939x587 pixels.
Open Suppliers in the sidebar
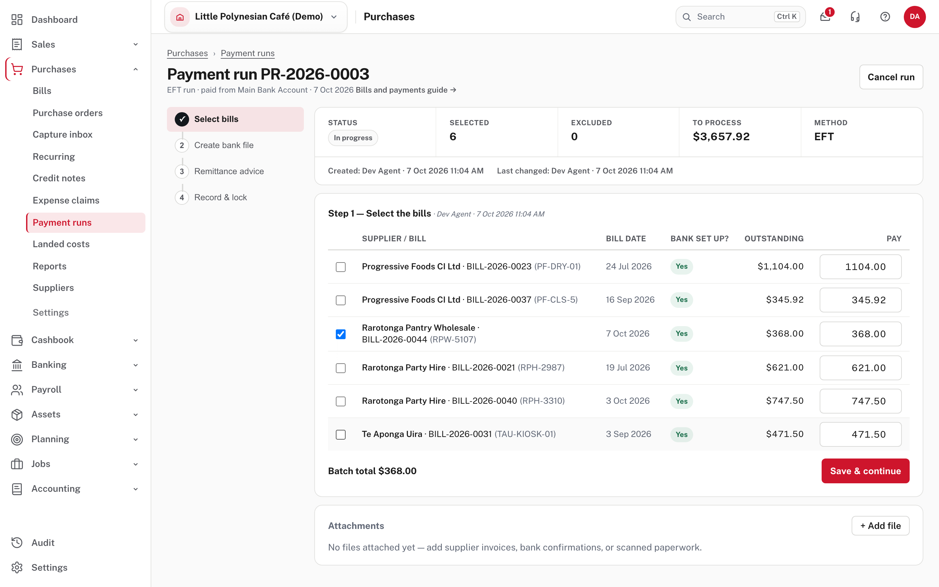pyautogui.click(x=53, y=288)
